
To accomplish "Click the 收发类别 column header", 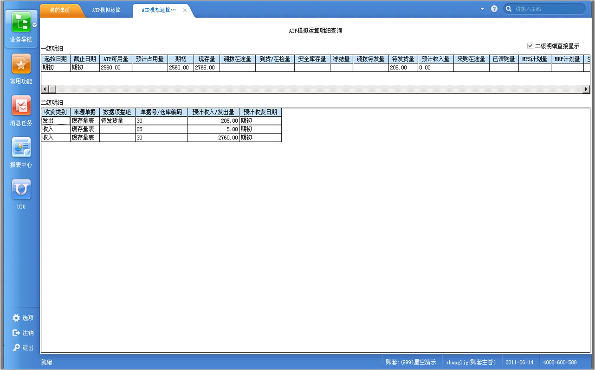I will (55, 112).
